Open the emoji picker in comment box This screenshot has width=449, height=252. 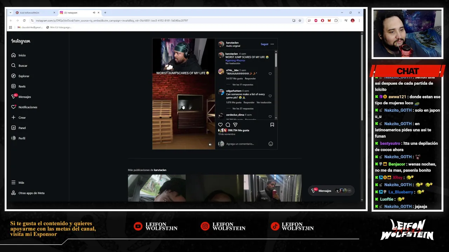(270, 144)
